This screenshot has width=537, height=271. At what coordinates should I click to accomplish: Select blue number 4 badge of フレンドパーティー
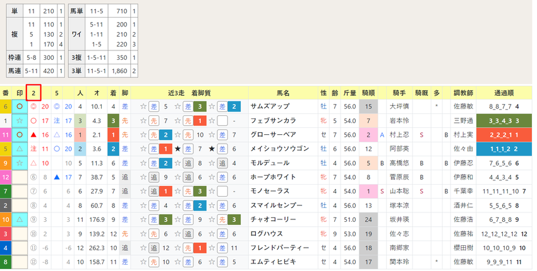6,248
